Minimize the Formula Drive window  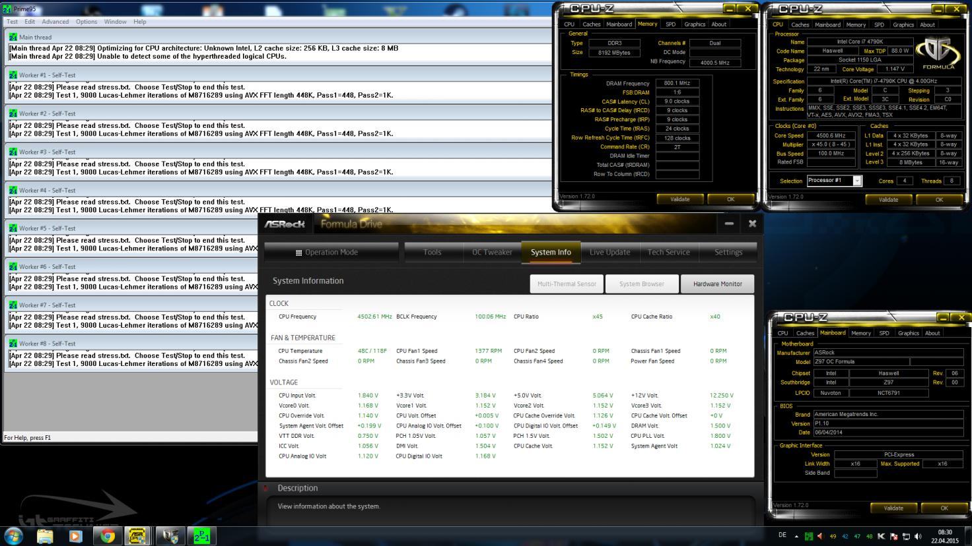(x=729, y=224)
